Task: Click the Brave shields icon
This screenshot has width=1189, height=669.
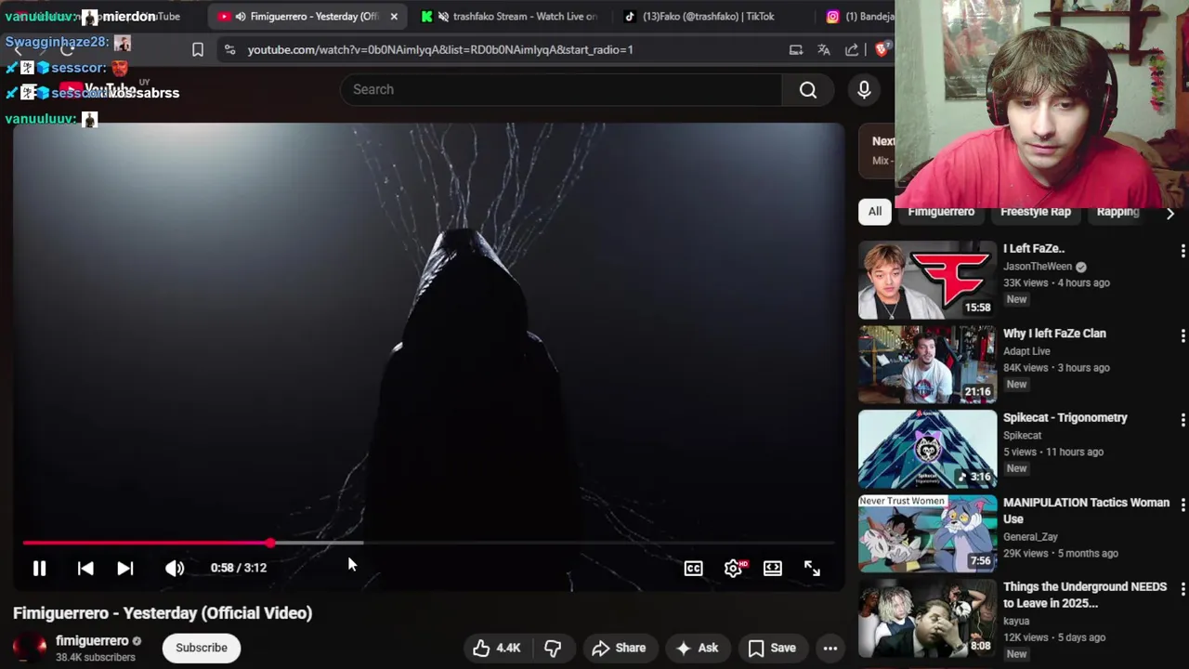Action: [x=882, y=49]
